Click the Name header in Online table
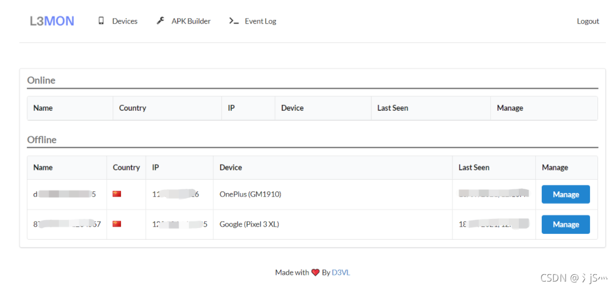Image resolution: width=616 pixels, height=289 pixels. pyautogui.click(x=43, y=108)
